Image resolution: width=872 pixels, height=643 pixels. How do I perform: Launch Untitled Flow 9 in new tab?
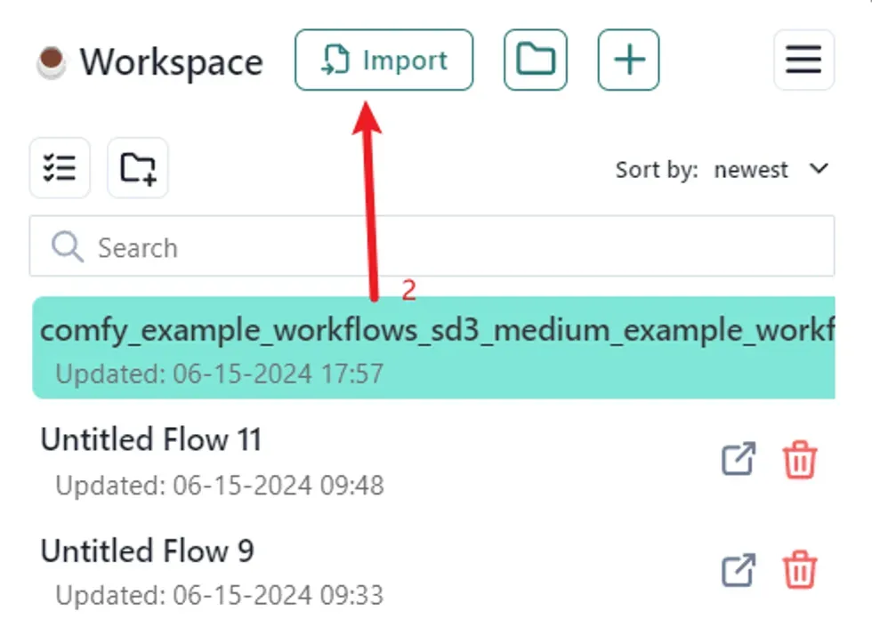pyautogui.click(x=738, y=570)
